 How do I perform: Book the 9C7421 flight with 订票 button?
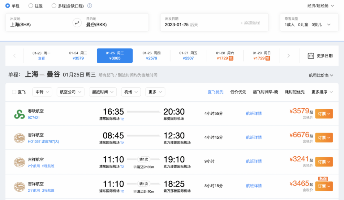pos(324,114)
